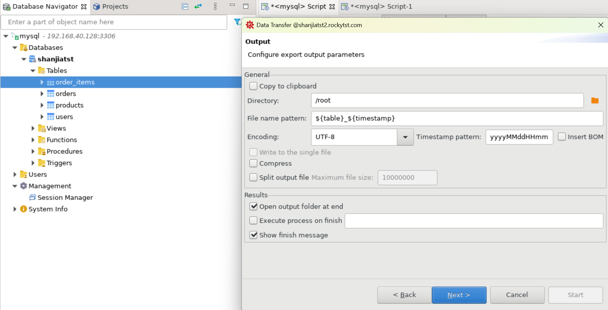This screenshot has height=310, width=608.
Task: Click the Session Manager icon
Action: 32,197
